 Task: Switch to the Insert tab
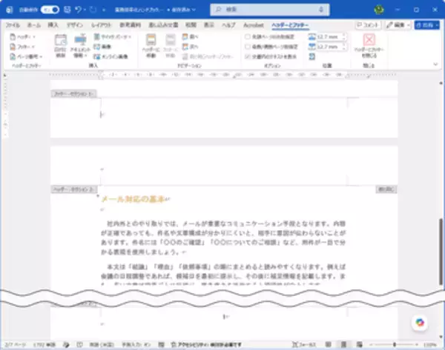pyautogui.click(x=53, y=25)
